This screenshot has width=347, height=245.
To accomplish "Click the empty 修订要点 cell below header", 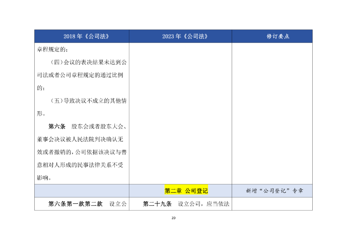I will pyautogui.click(x=272, y=113).
